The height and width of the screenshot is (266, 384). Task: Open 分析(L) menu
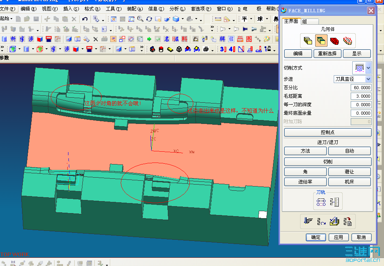pyautogui.click(x=177, y=9)
